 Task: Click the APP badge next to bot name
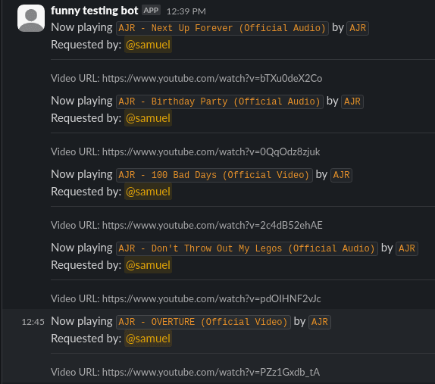pyautogui.click(x=151, y=11)
